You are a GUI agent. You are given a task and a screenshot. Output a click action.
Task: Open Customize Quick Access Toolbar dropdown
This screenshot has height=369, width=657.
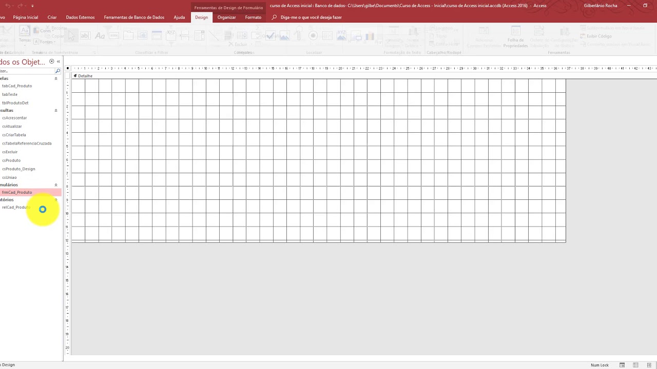(x=32, y=6)
